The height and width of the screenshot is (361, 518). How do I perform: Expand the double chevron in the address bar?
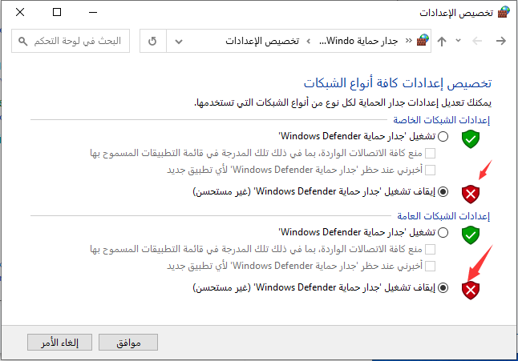(409, 41)
